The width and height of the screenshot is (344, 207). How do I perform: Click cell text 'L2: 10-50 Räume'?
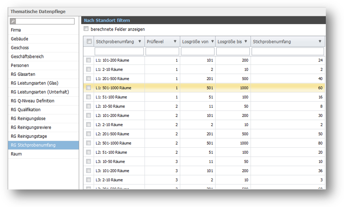[x=110, y=106]
